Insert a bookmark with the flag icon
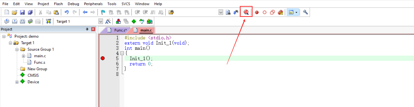Image resolution: width=414 pixels, height=107 pixels. pyautogui.click(x=103, y=12)
